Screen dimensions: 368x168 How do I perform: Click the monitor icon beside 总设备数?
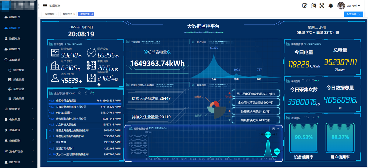click(x=55, y=53)
